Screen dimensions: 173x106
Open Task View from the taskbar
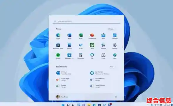pos(73,105)
